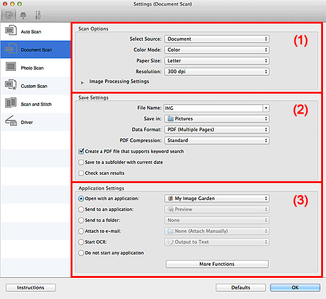Select Do not start any application
The image size is (326, 299).
pyautogui.click(x=81, y=253)
